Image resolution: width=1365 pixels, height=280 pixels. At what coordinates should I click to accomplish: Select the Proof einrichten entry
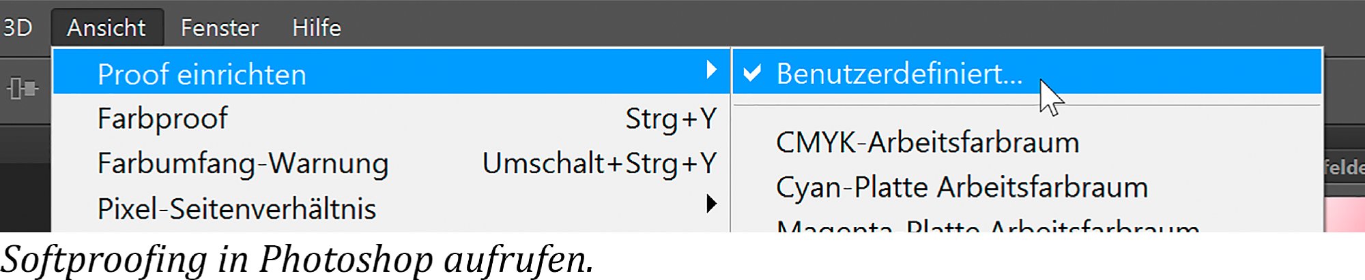click(391, 72)
